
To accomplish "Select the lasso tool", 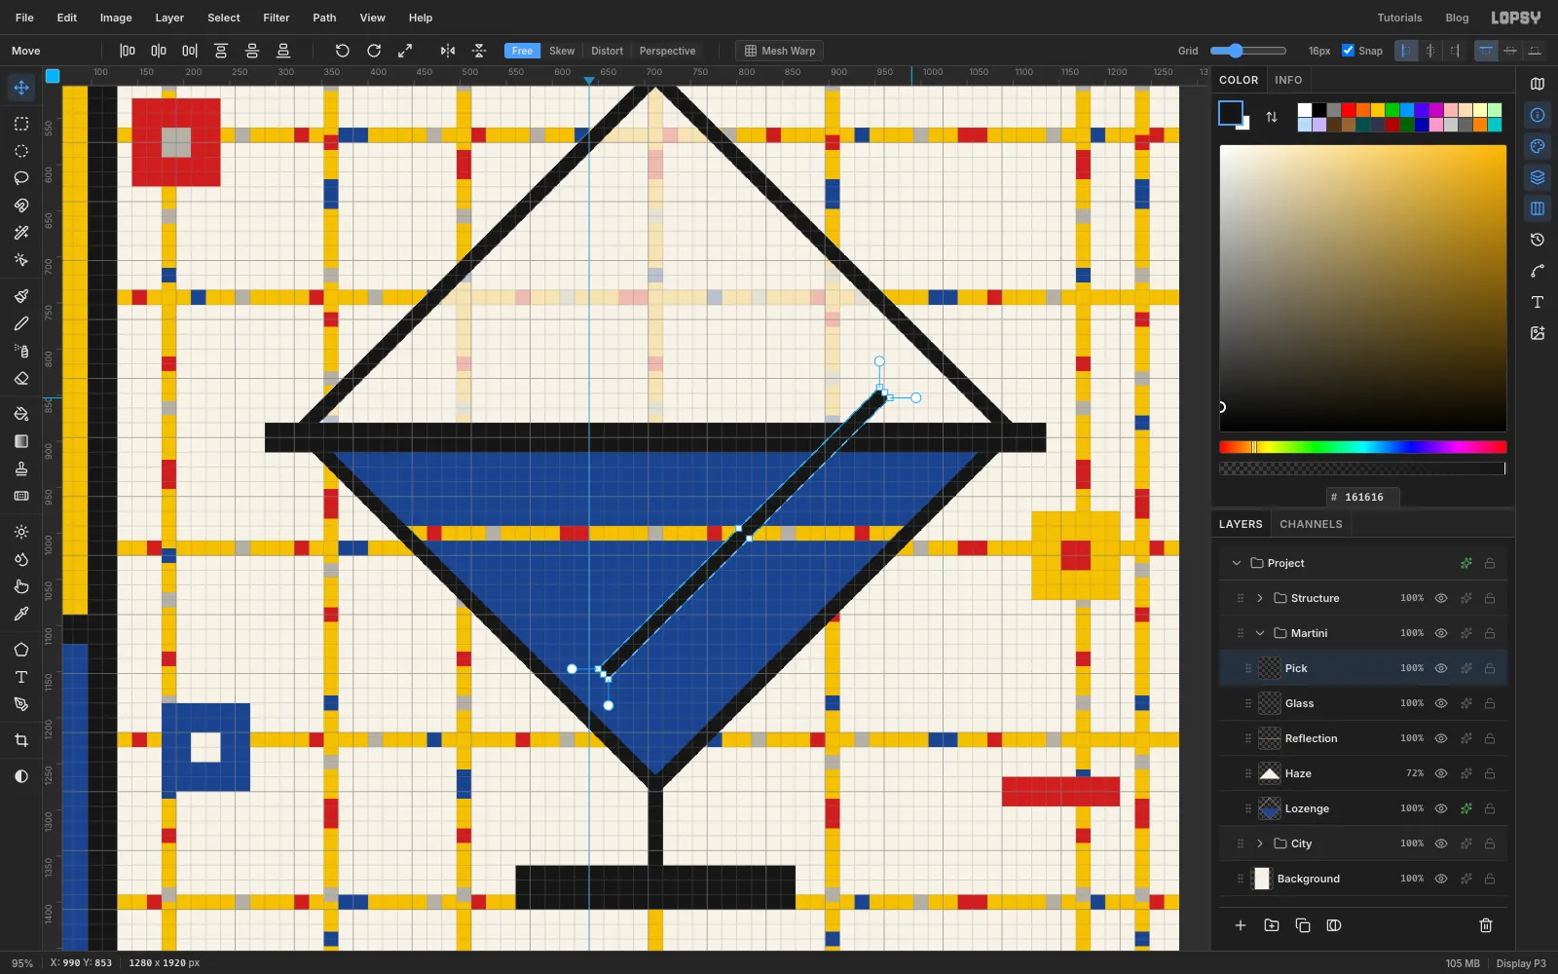I will pos(21,178).
